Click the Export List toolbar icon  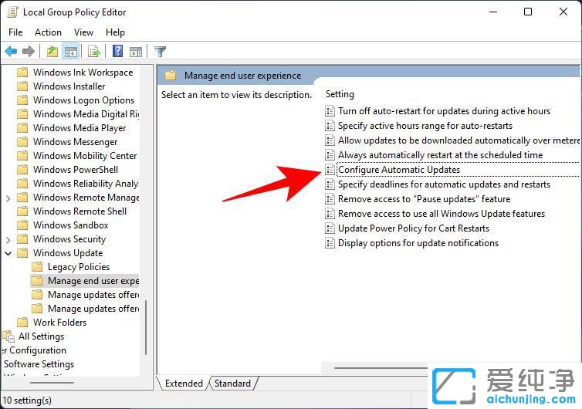[94, 51]
